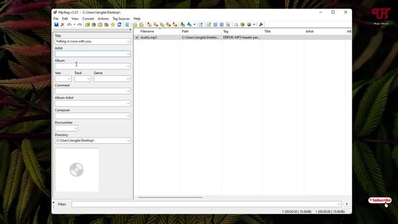Add a directory using second folder icon
Screen dimensions: 398x224
(94, 25)
